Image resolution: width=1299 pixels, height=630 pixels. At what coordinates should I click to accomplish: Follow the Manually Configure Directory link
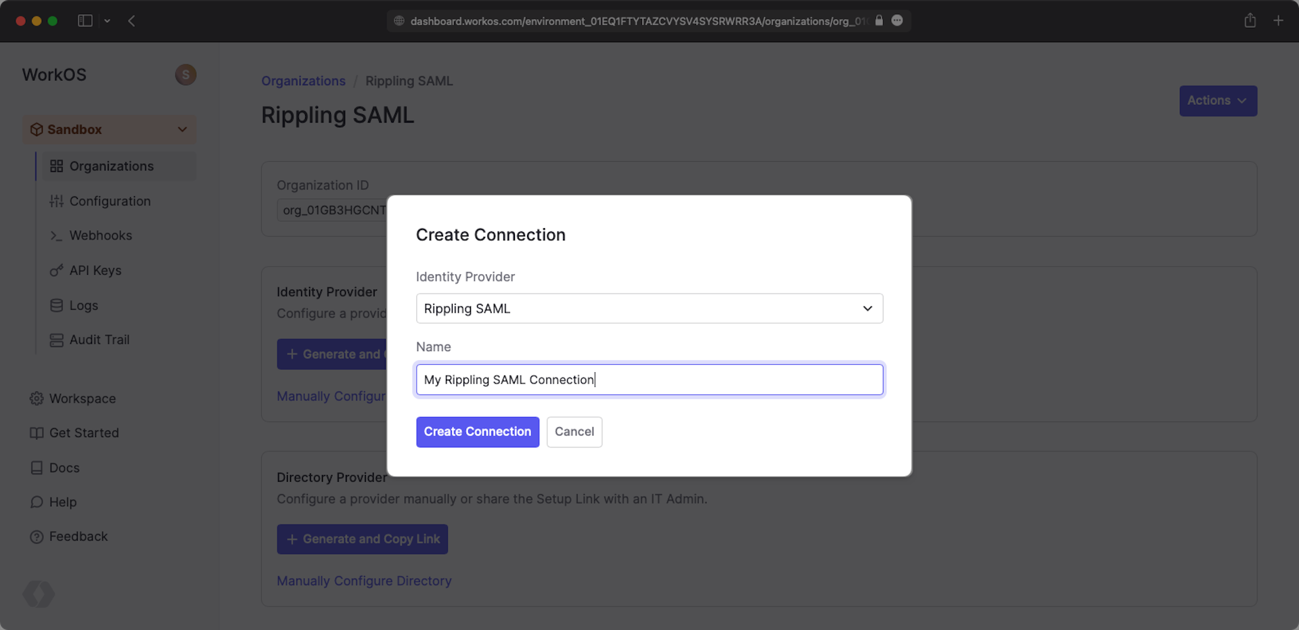[x=364, y=581]
